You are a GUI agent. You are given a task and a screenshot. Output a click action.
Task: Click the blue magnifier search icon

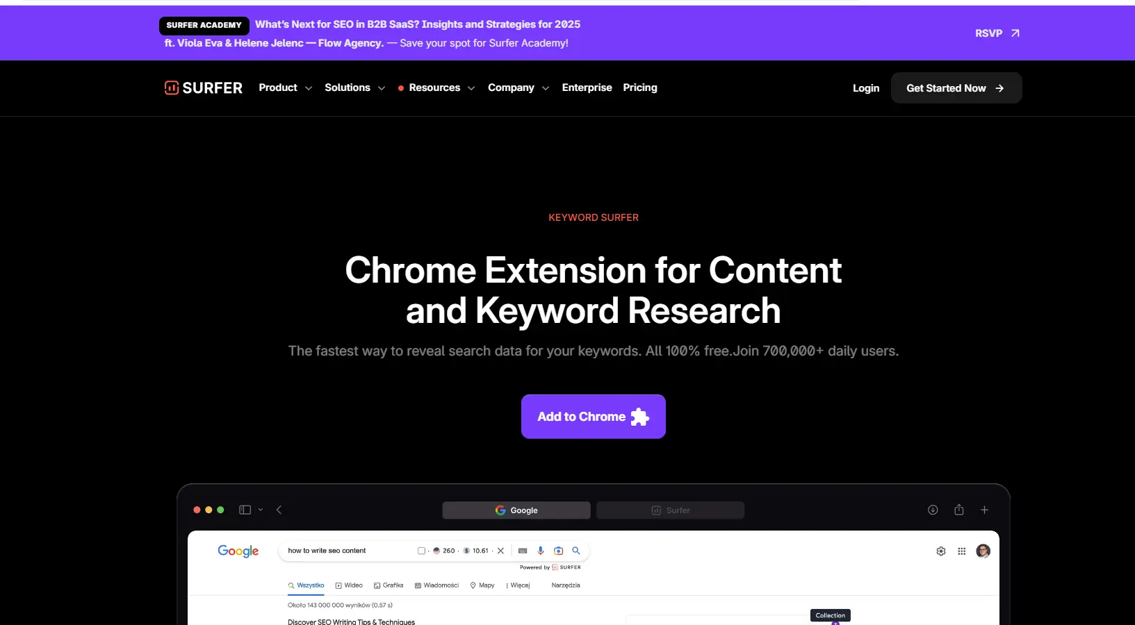point(576,551)
